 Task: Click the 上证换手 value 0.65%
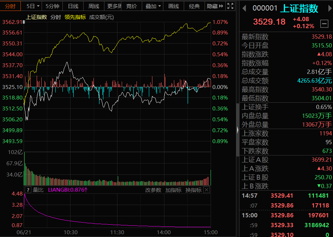point(324,107)
